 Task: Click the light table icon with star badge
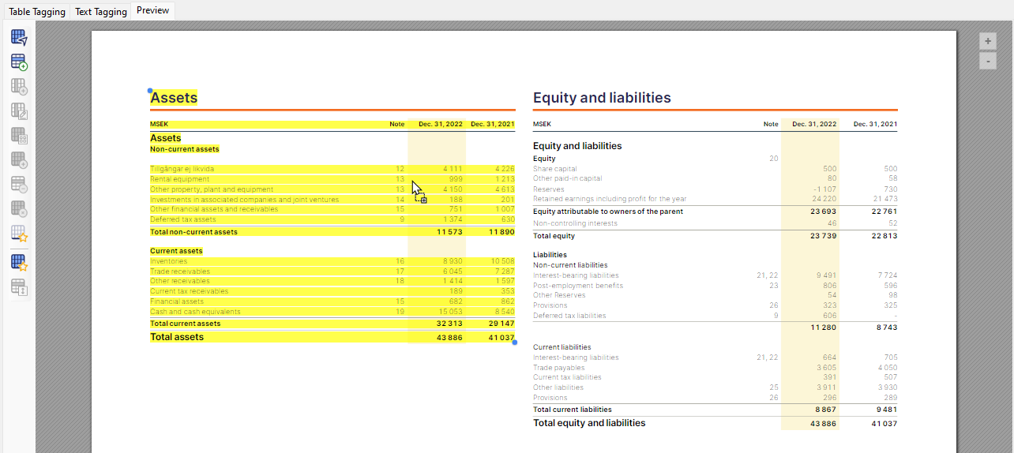point(19,234)
